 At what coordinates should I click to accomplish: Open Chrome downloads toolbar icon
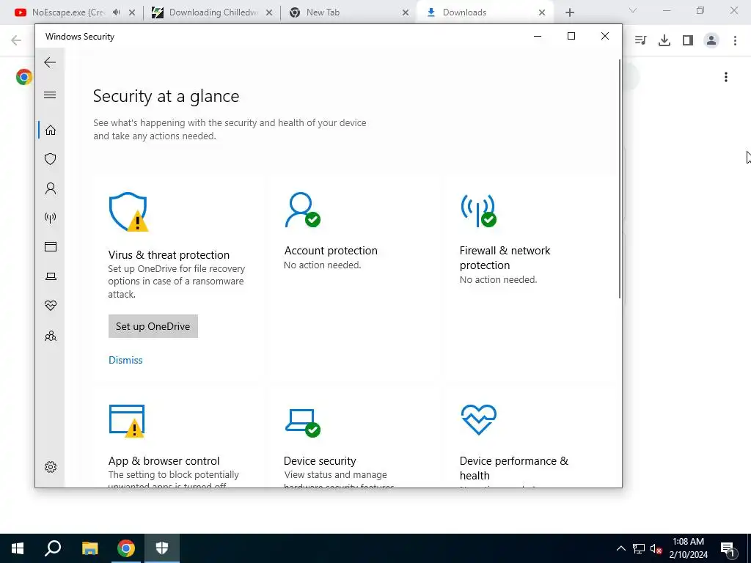(664, 40)
